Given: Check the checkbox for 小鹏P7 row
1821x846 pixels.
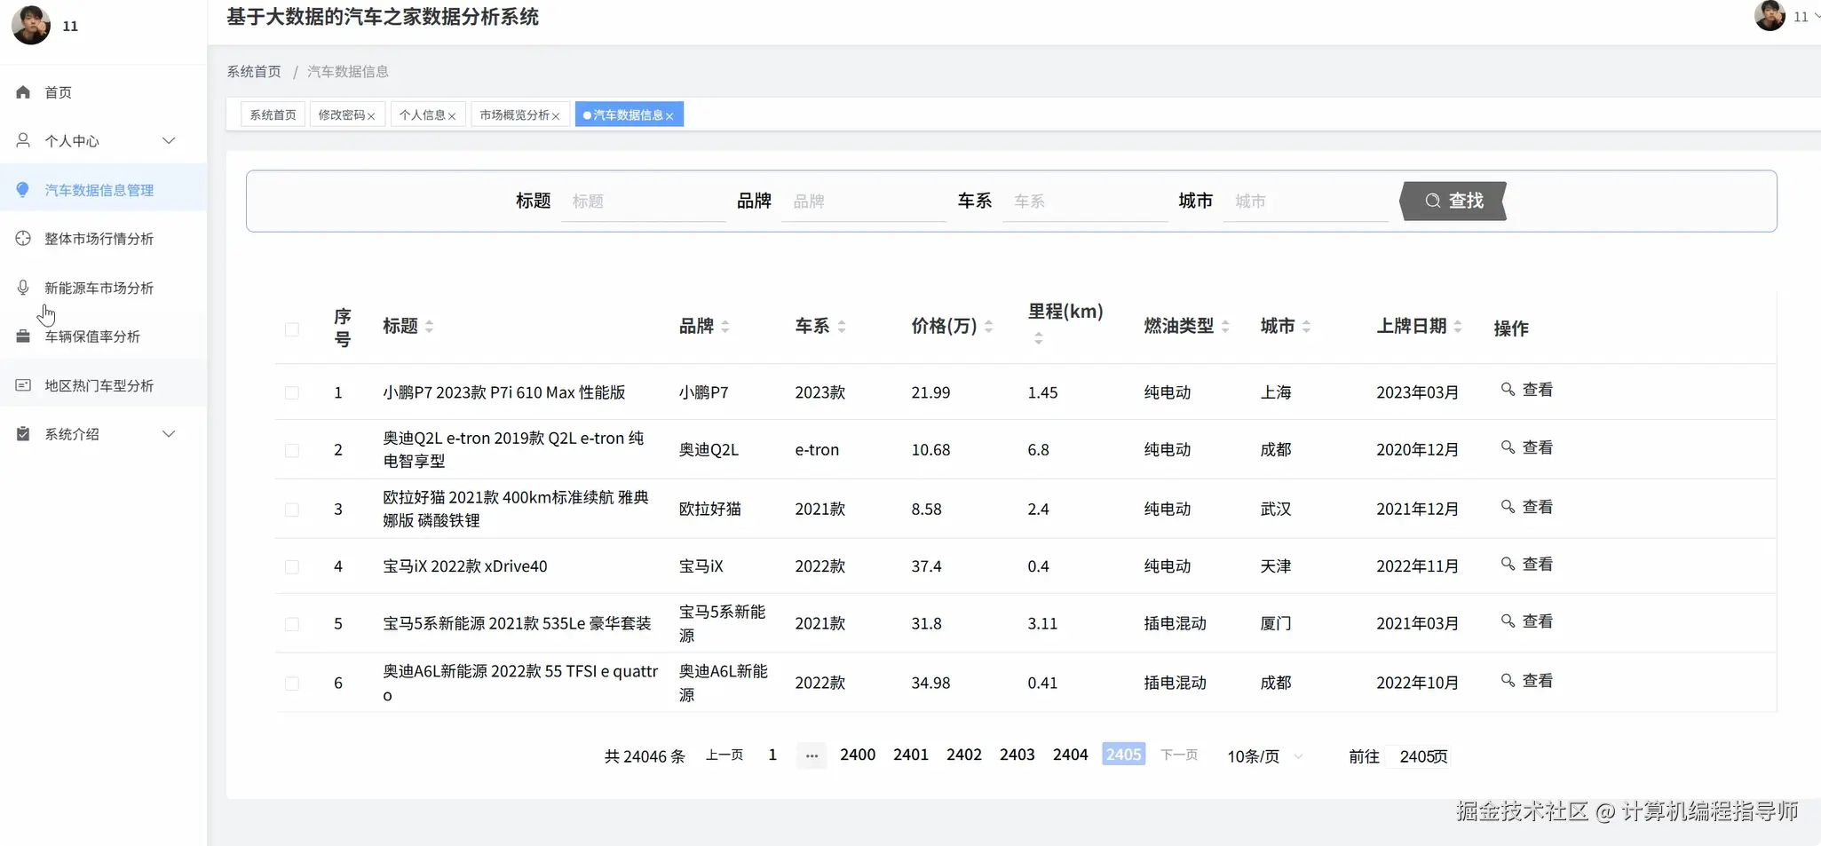Looking at the screenshot, I should pos(293,392).
